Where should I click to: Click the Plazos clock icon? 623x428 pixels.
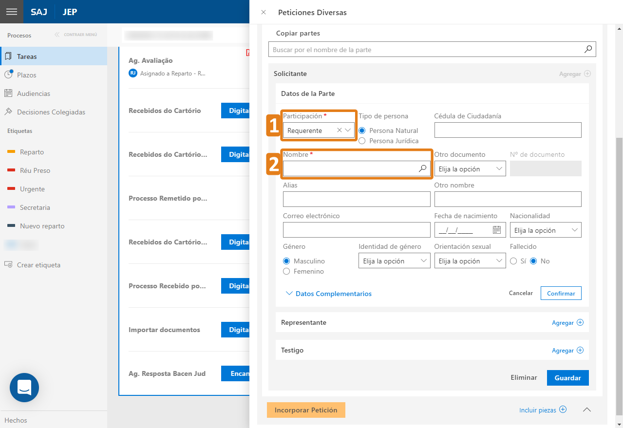(x=8, y=74)
